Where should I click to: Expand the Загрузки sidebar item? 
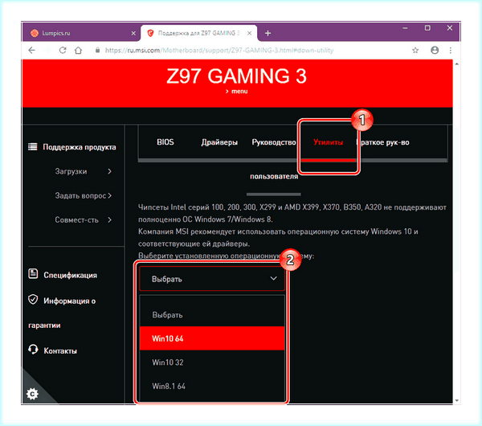[x=83, y=171]
